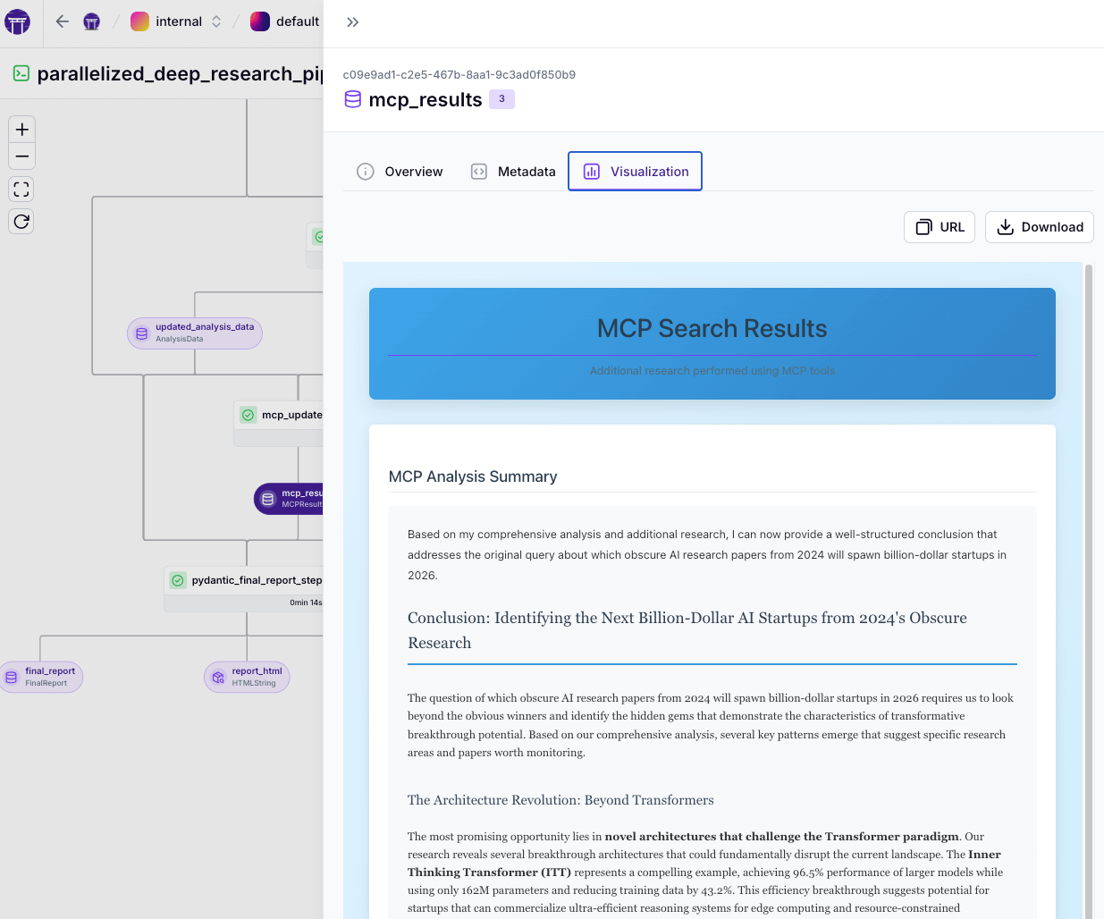This screenshot has height=919, width=1104.
Task: Select the final_report artifact node
Action: click(x=42, y=677)
